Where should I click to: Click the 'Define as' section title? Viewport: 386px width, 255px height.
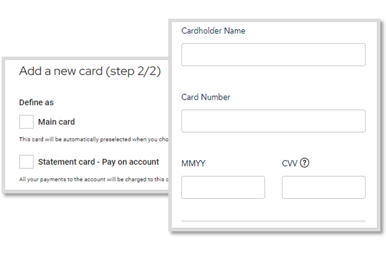point(36,103)
